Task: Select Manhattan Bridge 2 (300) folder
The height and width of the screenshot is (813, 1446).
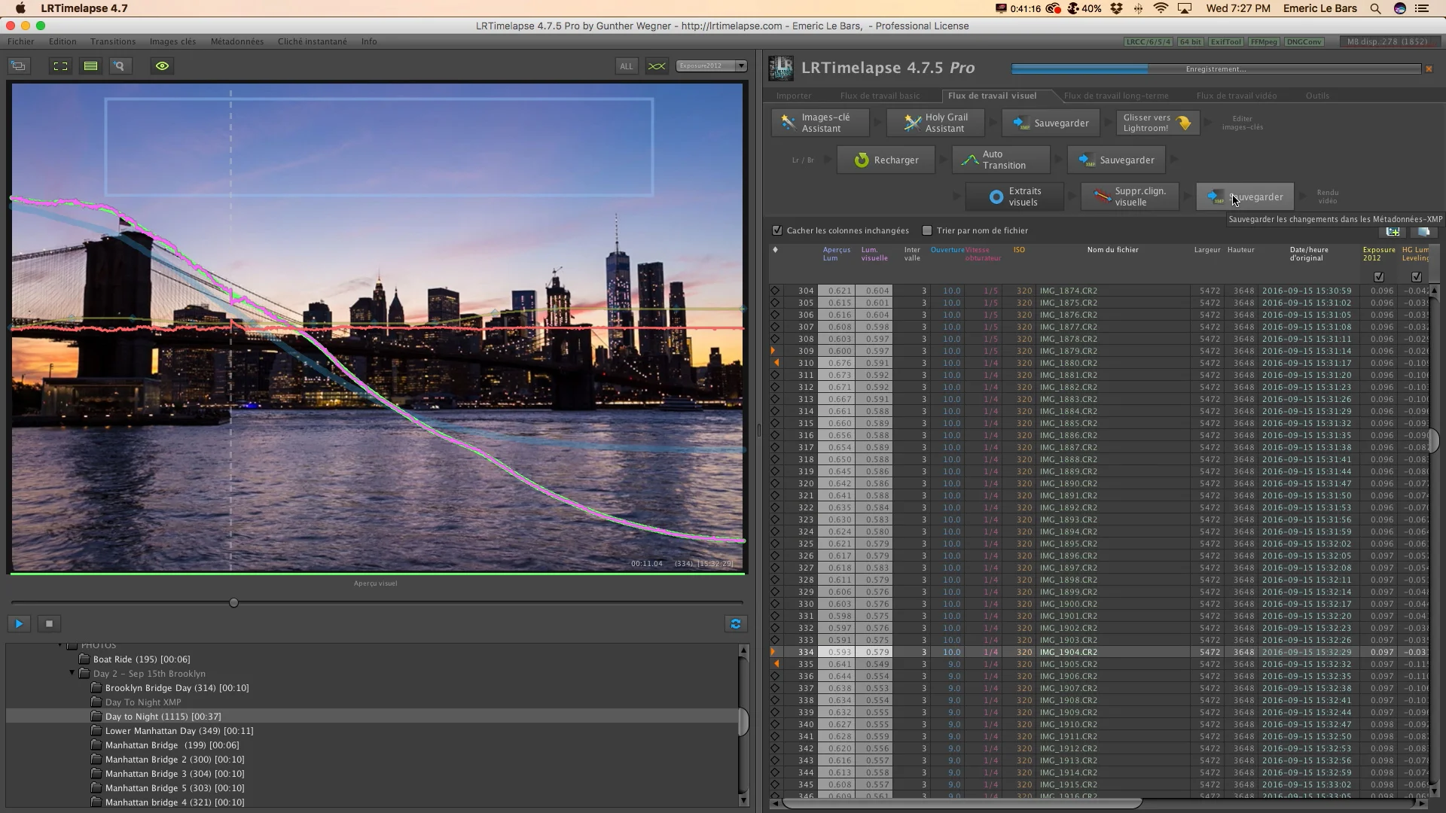Action: (x=175, y=760)
